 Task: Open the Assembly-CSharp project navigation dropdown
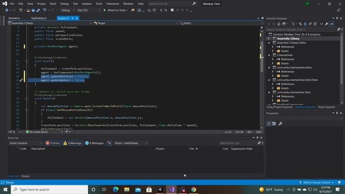click(50, 23)
